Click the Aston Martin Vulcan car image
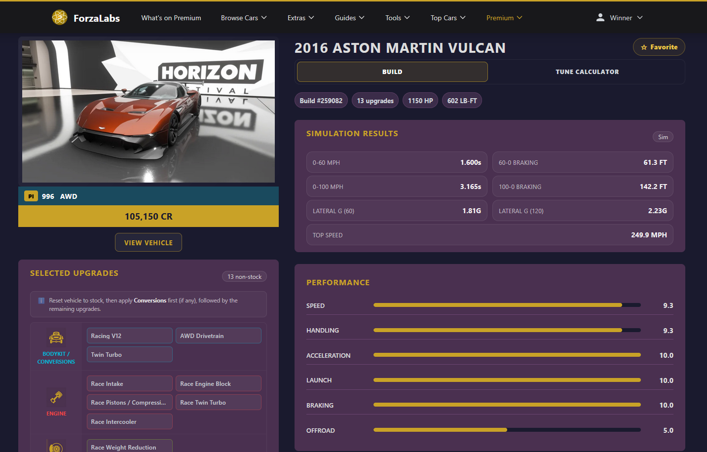 (149, 112)
